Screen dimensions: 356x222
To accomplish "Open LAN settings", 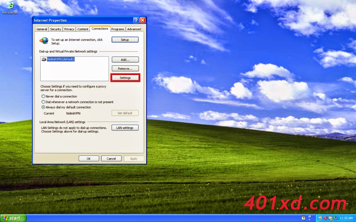I will coord(125,128).
